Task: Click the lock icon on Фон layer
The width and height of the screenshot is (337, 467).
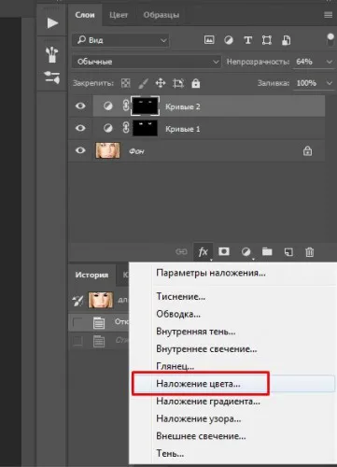Action: pyautogui.click(x=307, y=151)
